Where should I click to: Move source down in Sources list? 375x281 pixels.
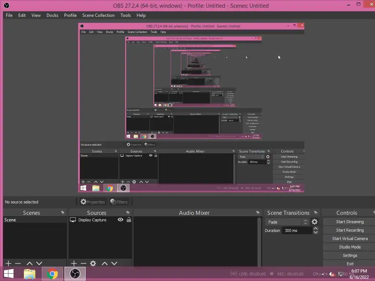tap(114, 263)
